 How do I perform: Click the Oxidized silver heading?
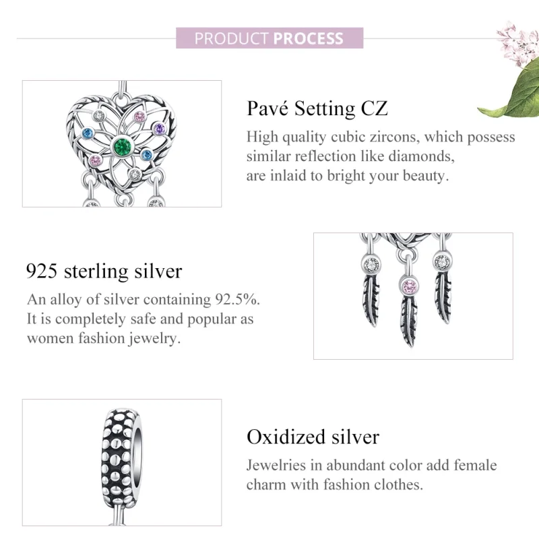pos(313,437)
